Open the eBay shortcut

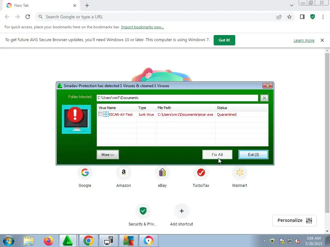pos(162,177)
